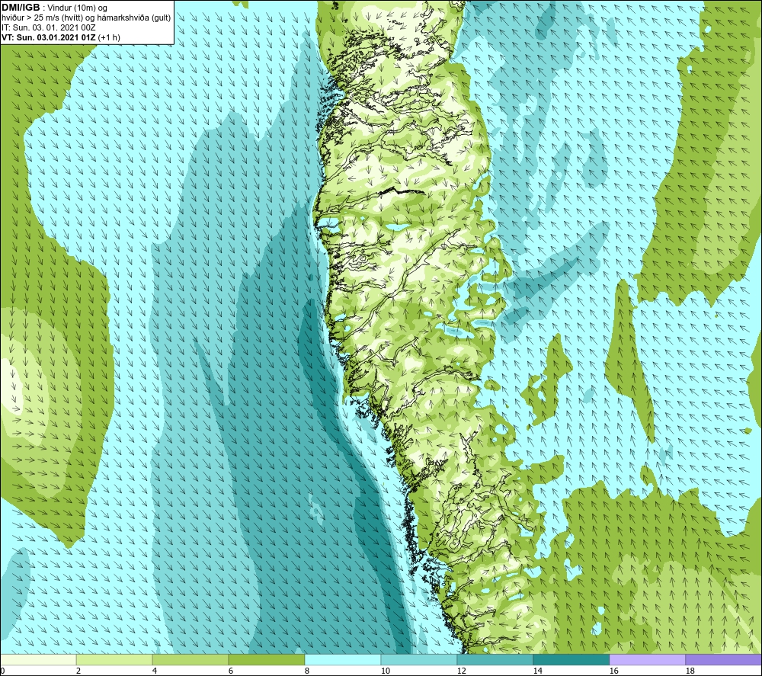Click the 0–2 m/s palest legend swatch

(x=38, y=660)
